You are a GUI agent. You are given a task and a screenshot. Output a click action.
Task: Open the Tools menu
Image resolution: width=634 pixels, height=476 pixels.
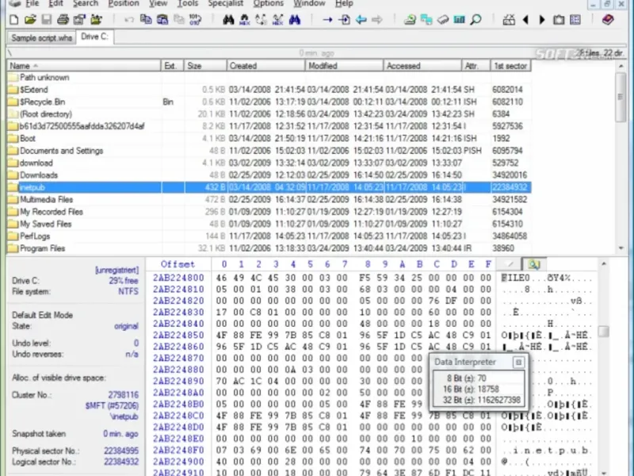tap(188, 4)
